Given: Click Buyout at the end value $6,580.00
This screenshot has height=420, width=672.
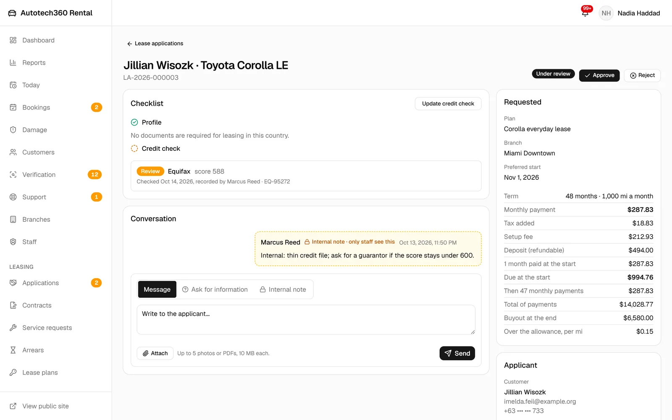Looking at the screenshot, I should [638, 318].
